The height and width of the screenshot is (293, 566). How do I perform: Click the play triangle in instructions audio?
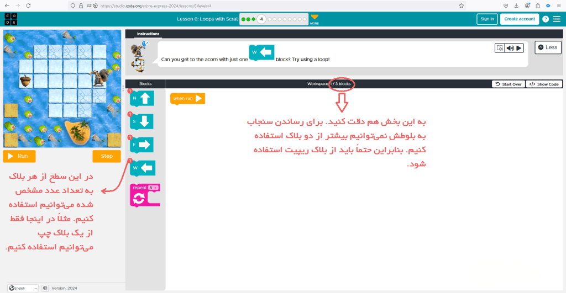pyautogui.click(x=518, y=48)
